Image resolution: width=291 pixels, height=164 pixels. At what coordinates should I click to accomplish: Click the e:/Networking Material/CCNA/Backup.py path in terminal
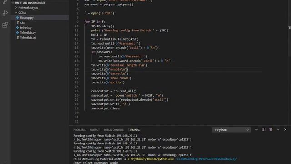pos(206,159)
